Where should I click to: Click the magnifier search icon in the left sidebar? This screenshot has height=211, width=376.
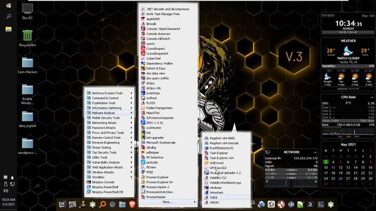(x=8, y=16)
